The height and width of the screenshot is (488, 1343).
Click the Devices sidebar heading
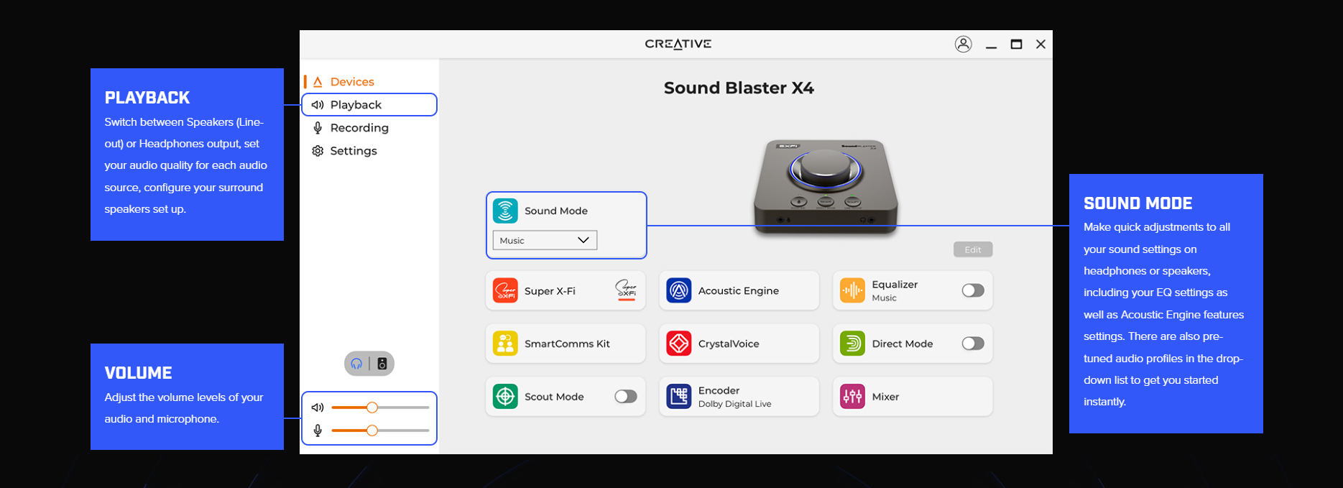point(351,82)
